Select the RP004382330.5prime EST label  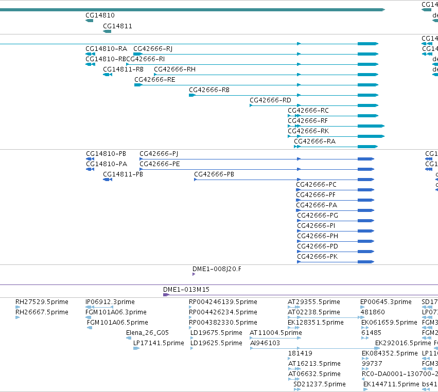(223, 323)
